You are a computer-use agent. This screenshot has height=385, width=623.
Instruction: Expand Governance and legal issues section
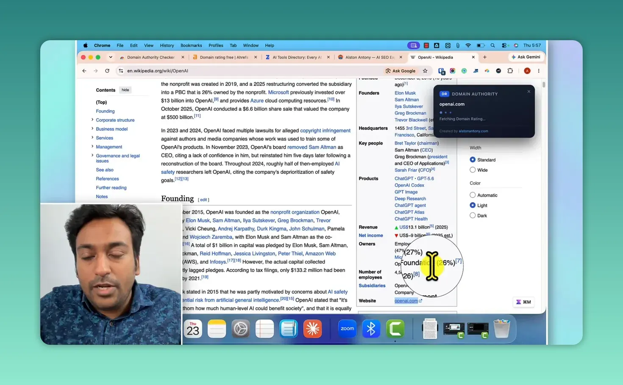92,155
